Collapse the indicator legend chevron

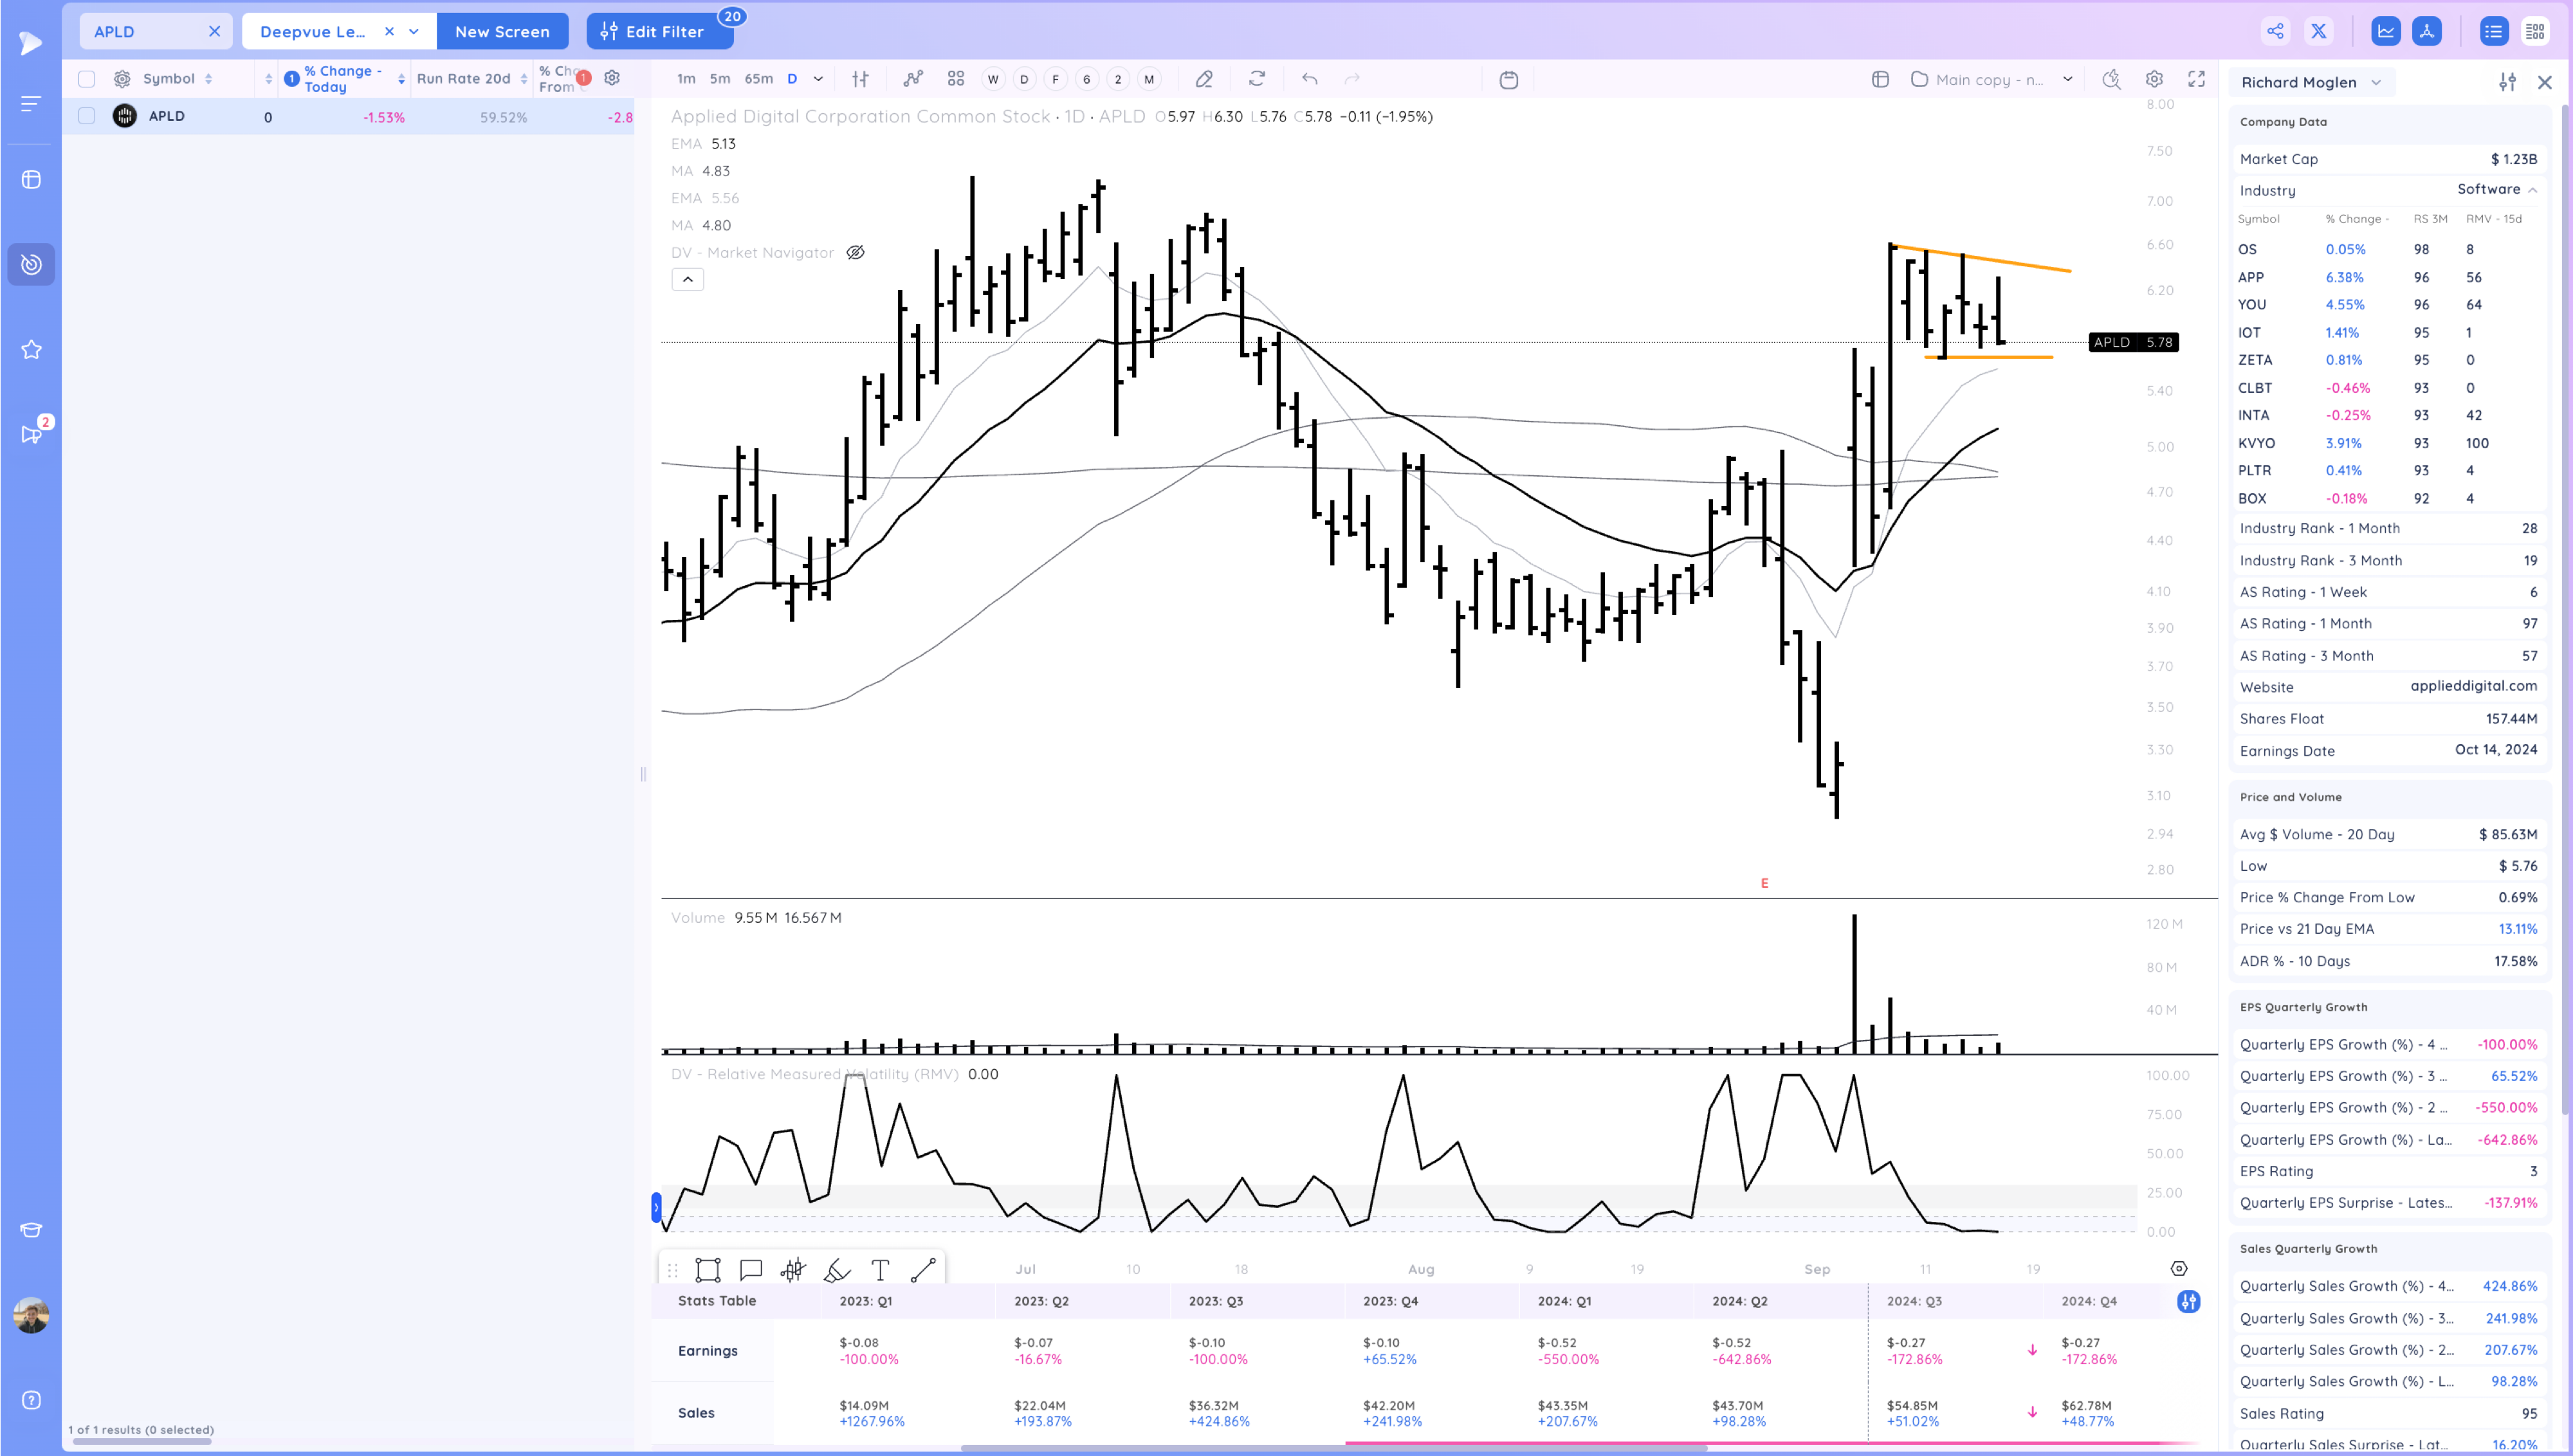click(687, 280)
